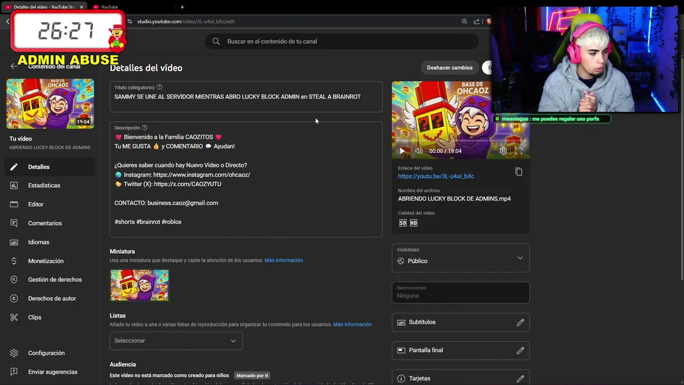Viewport: 684px width, 385px height.
Task: Click the Tarjetas label
Action: [x=419, y=379]
